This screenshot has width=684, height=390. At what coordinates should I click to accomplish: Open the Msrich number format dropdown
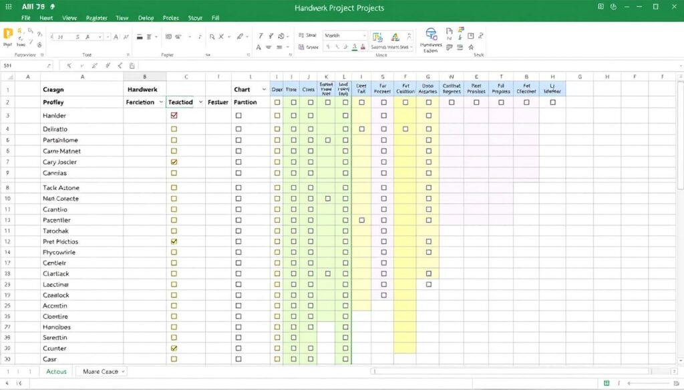pyautogui.click(x=365, y=35)
